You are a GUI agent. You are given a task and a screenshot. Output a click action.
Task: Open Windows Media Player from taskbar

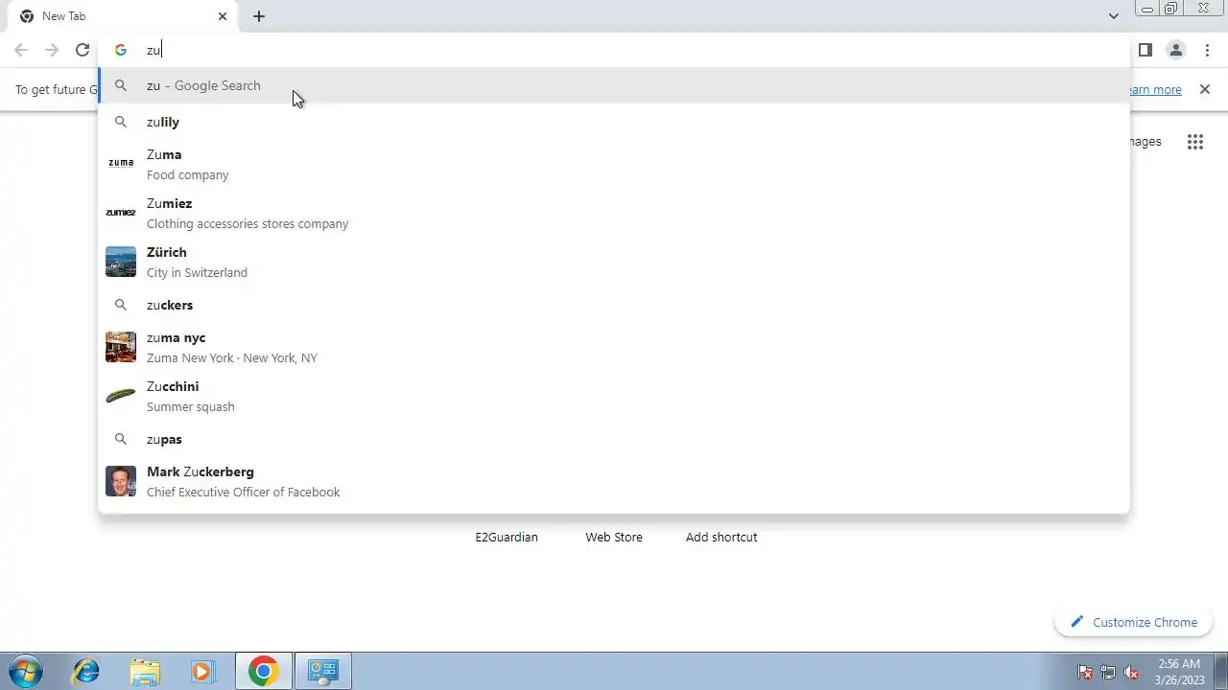(x=202, y=672)
